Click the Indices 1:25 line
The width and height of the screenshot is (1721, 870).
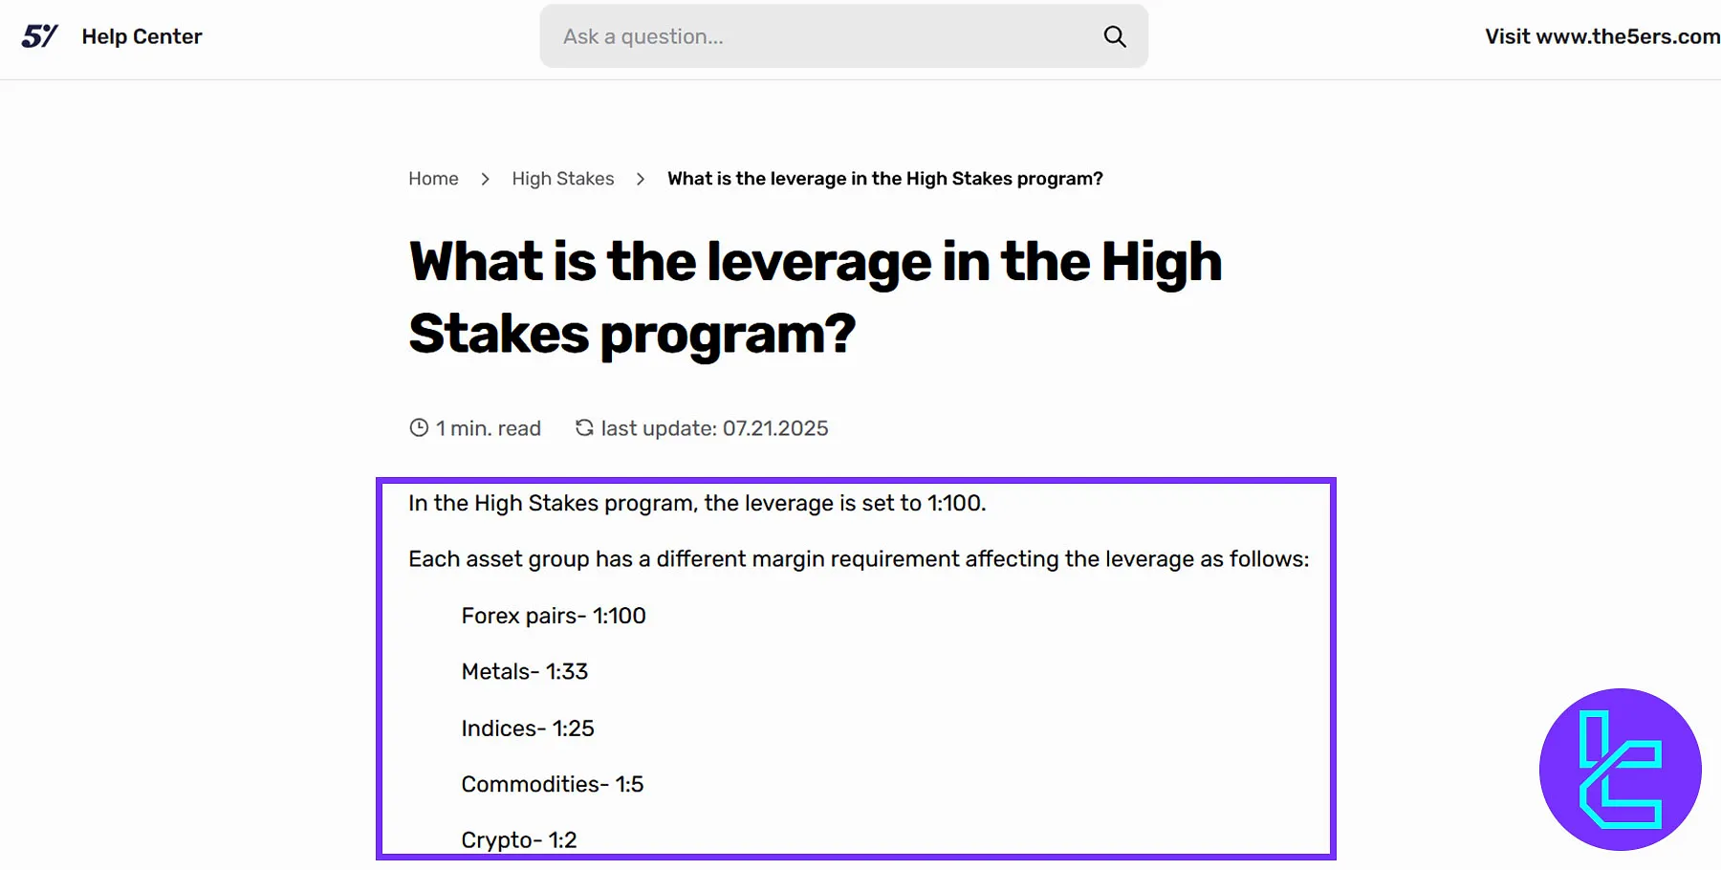(x=528, y=729)
